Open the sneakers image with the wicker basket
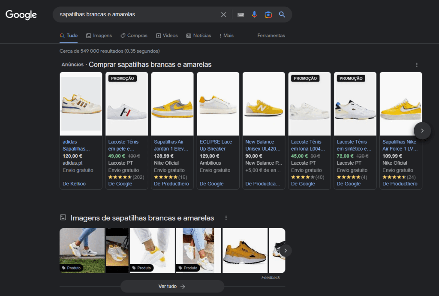Viewport: 439px width, 296px height. pyautogui.click(x=198, y=251)
